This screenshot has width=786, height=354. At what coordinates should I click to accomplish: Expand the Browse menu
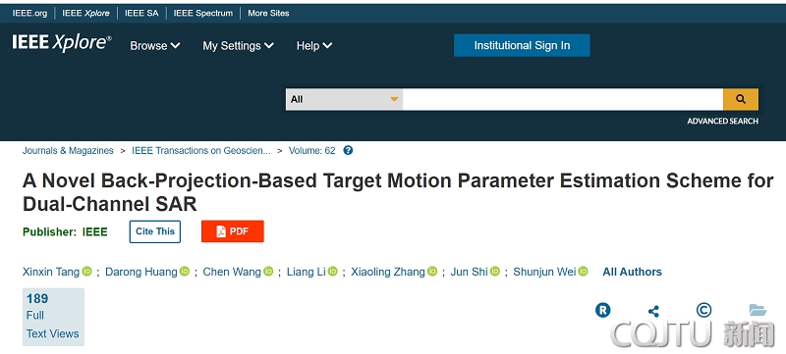(x=155, y=45)
